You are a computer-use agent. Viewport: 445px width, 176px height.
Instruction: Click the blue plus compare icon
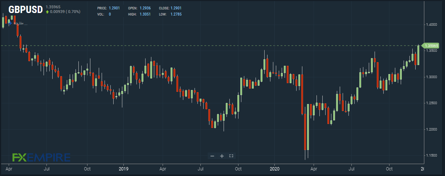click(x=11, y=23)
